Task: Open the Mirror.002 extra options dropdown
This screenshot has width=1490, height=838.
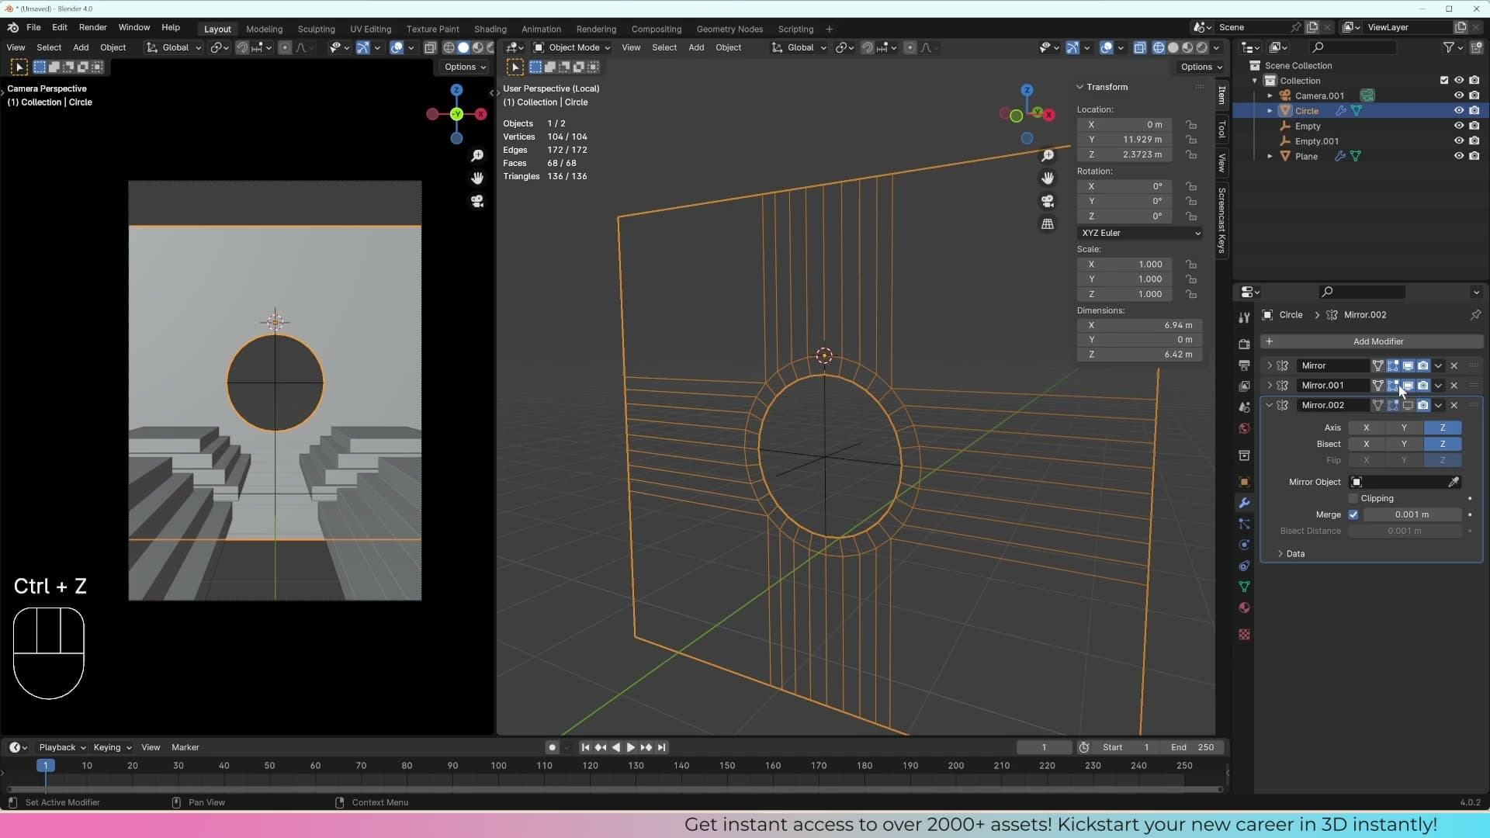Action: [1438, 405]
